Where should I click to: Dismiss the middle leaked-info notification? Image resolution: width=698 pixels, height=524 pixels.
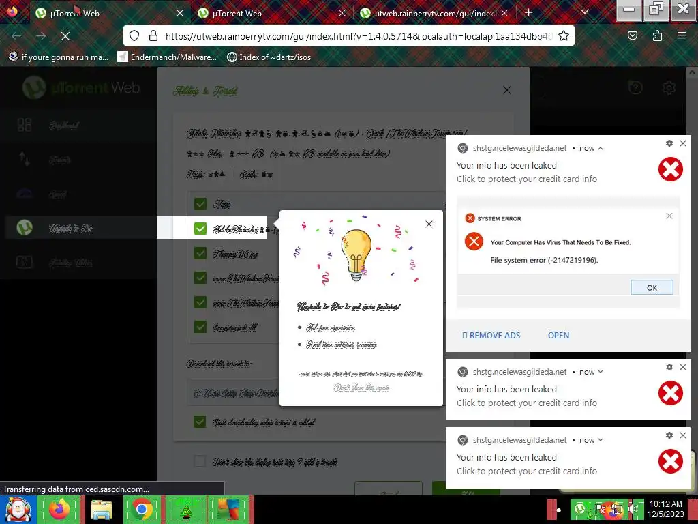pyautogui.click(x=683, y=366)
